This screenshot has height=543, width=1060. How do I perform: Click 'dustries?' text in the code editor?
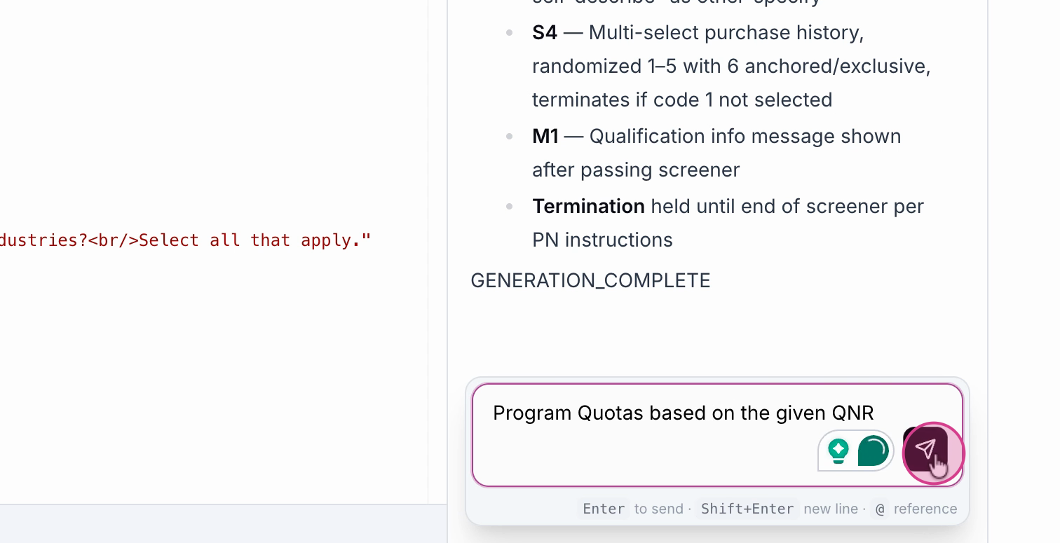(43, 240)
